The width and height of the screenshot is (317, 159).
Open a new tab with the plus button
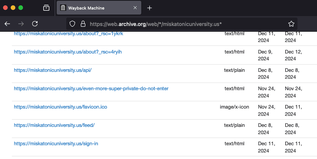[149, 8]
